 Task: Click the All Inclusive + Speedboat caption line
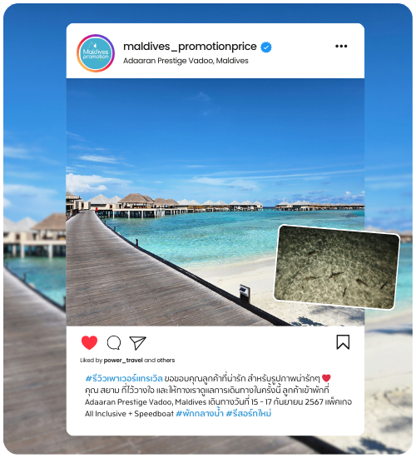129,414
